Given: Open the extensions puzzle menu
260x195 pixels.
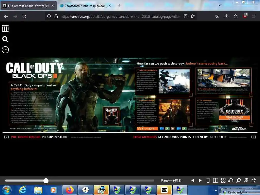Looking at the screenshot, I should (236, 16).
